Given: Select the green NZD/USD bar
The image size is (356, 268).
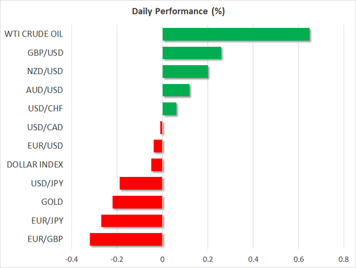Looking at the screenshot, I should click(x=185, y=72).
